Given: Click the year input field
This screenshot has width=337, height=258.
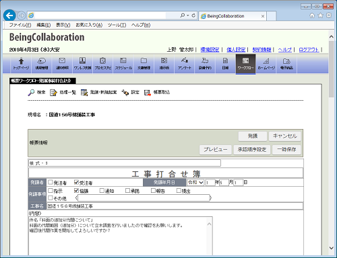Looking at the screenshot, I should 210,183.
